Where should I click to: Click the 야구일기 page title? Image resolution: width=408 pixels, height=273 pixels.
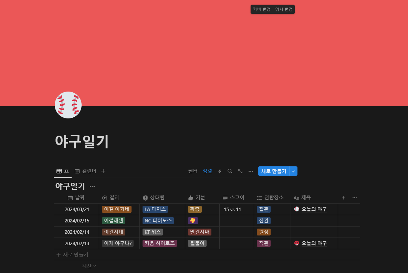click(x=82, y=141)
